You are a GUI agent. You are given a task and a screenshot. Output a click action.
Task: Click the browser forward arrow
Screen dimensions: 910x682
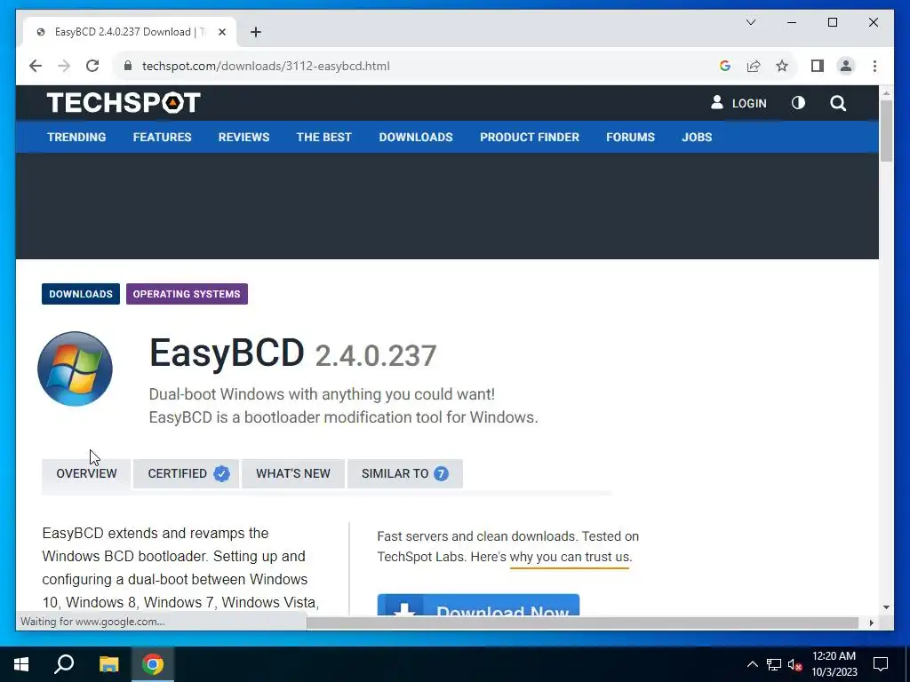64,66
